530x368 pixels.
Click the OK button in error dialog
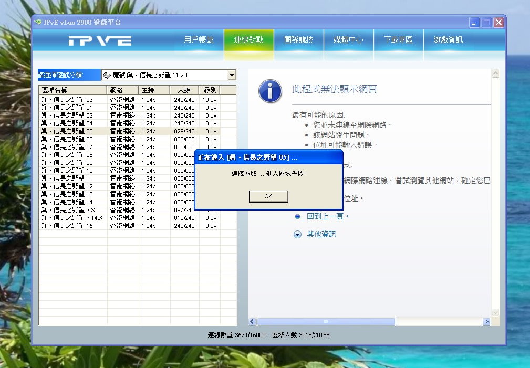tap(268, 196)
